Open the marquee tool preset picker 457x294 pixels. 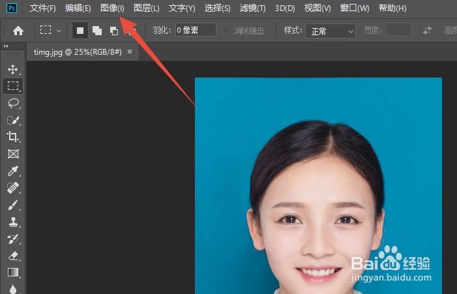[x=51, y=30]
